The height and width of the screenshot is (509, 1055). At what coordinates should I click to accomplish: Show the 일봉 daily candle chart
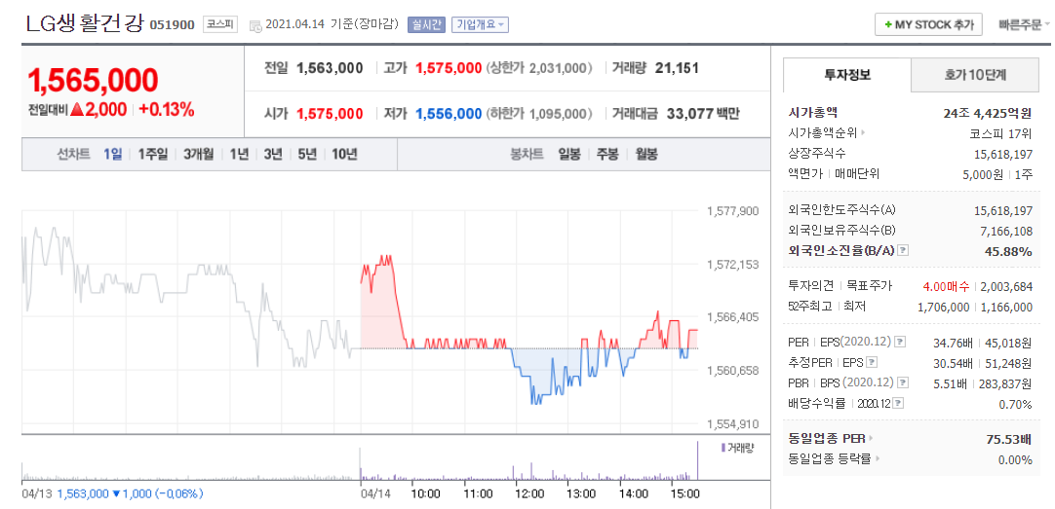coord(569,154)
